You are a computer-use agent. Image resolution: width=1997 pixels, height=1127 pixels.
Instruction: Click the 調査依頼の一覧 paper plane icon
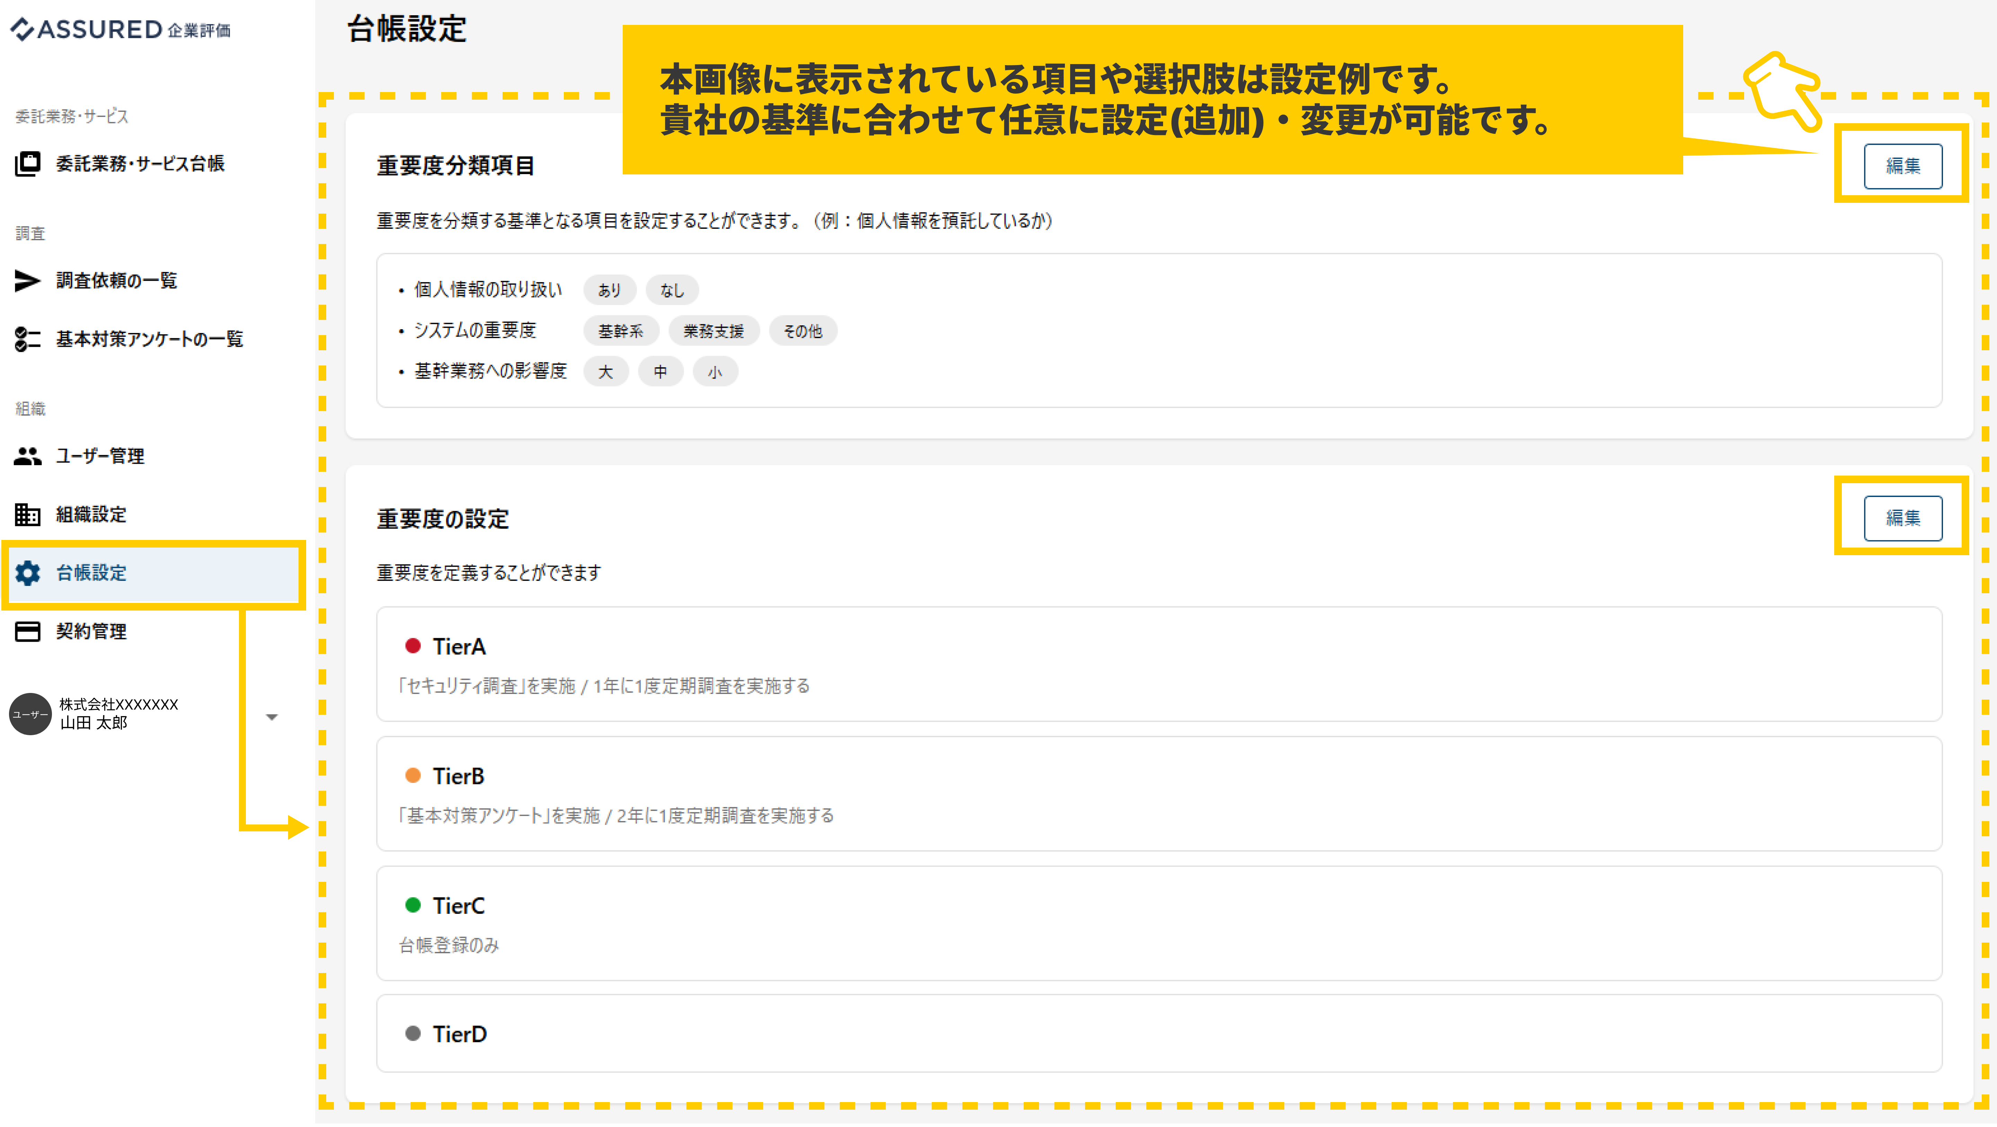pyautogui.click(x=28, y=281)
